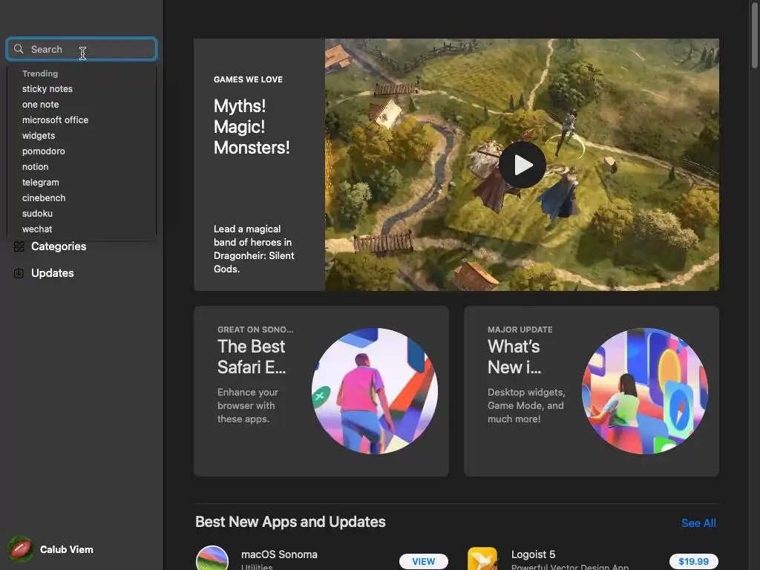This screenshot has width=760, height=570.
Task: Click the magnifying glass search icon
Action: coord(19,49)
